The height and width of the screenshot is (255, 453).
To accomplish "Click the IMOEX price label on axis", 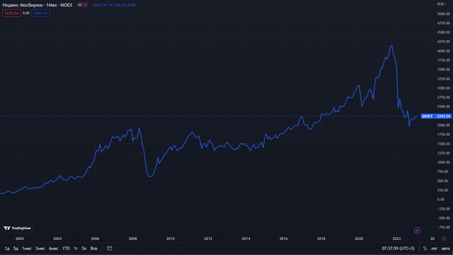I will click(x=427, y=116).
